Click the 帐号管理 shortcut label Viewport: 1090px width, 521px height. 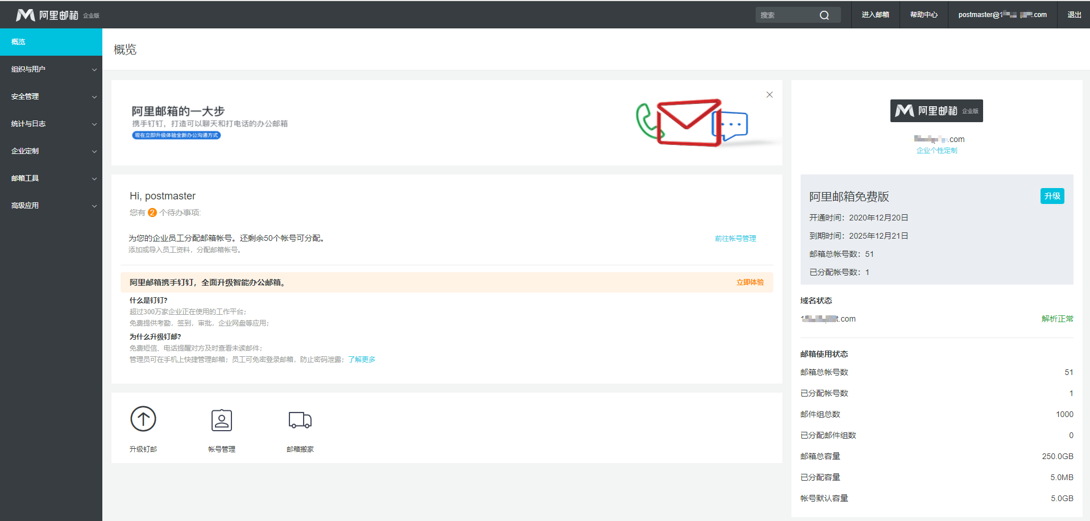click(222, 449)
